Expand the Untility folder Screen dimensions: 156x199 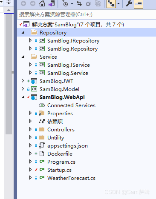click(x=30, y=137)
